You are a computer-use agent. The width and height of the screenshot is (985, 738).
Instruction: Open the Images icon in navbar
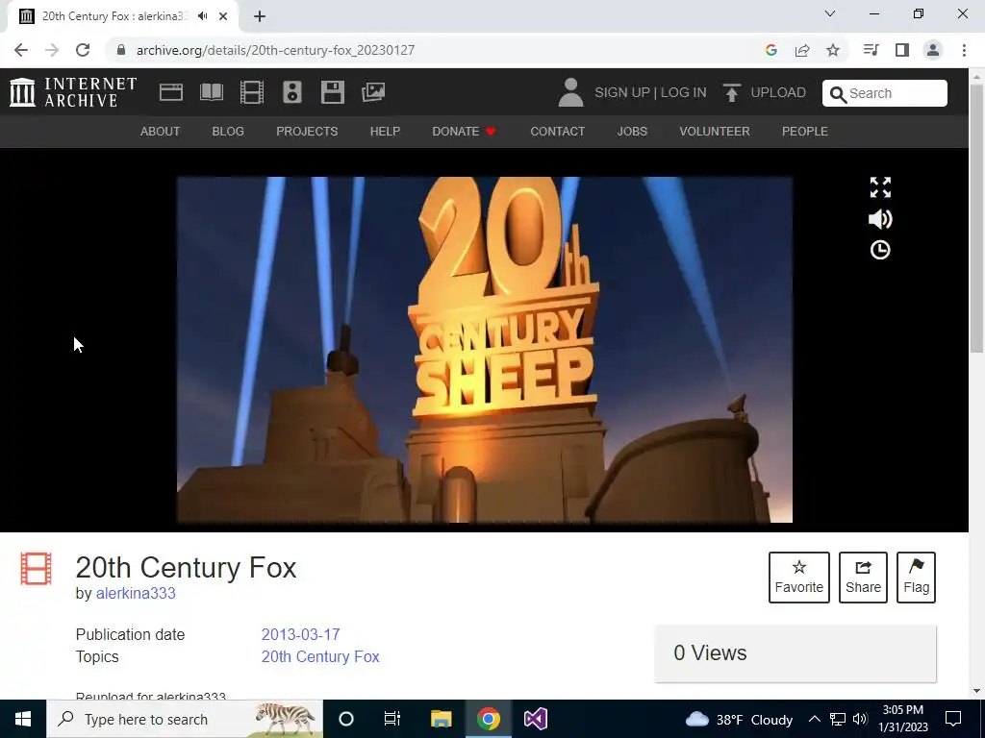coord(373,92)
